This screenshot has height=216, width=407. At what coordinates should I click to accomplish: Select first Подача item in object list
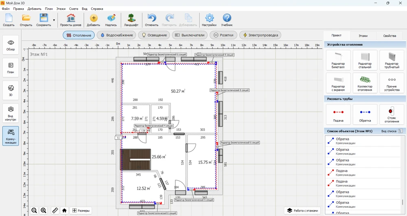(x=341, y=173)
